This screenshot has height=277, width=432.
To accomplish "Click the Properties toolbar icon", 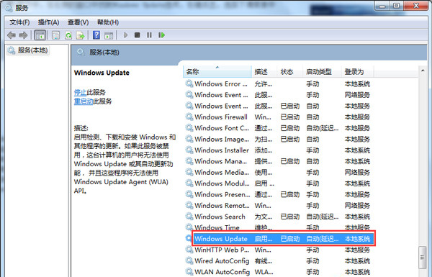I will click(x=56, y=35).
